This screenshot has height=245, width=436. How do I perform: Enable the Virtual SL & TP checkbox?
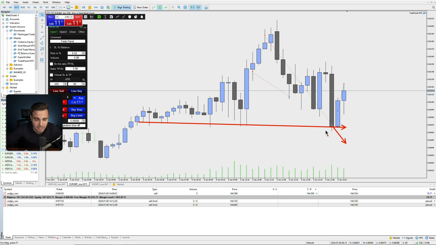pos(51,75)
